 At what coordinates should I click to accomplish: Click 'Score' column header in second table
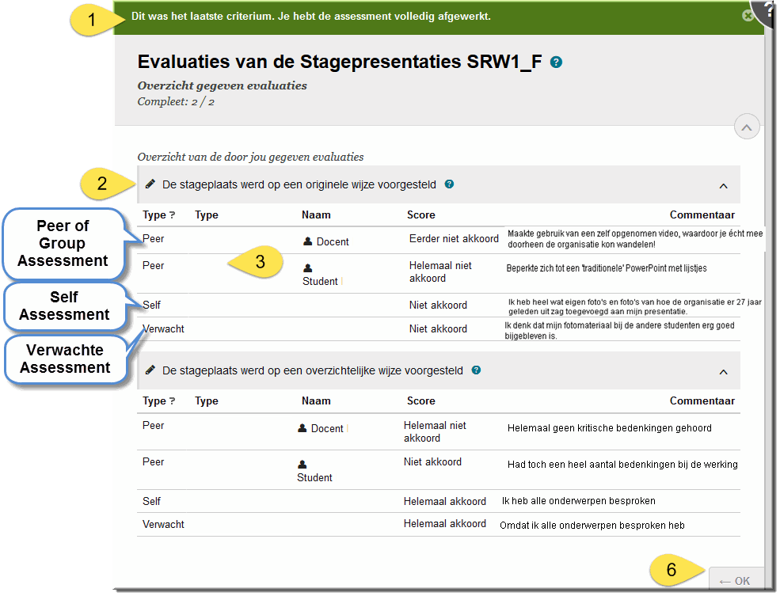coord(420,400)
